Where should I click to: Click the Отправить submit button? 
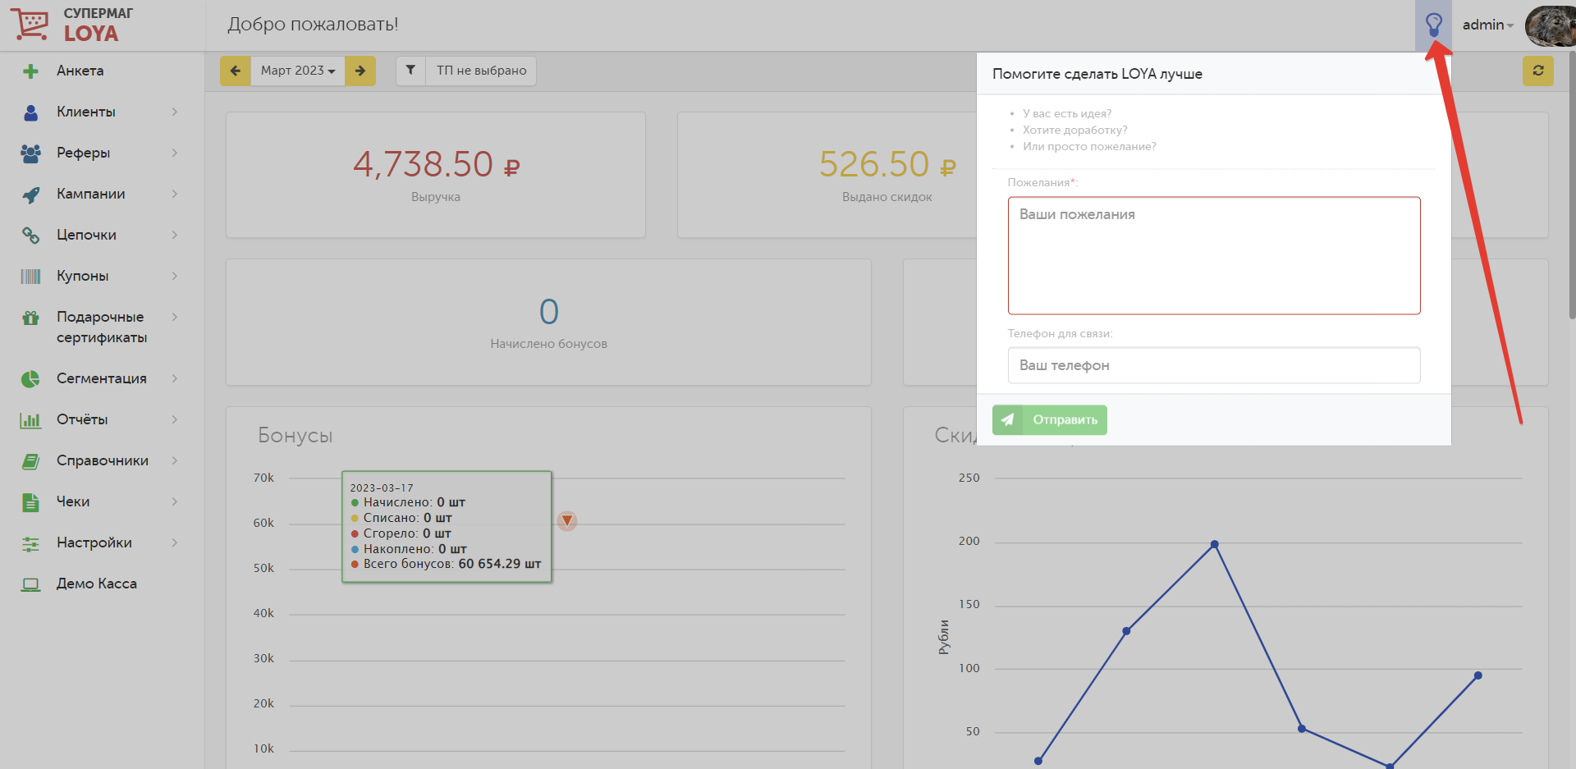coord(1050,419)
